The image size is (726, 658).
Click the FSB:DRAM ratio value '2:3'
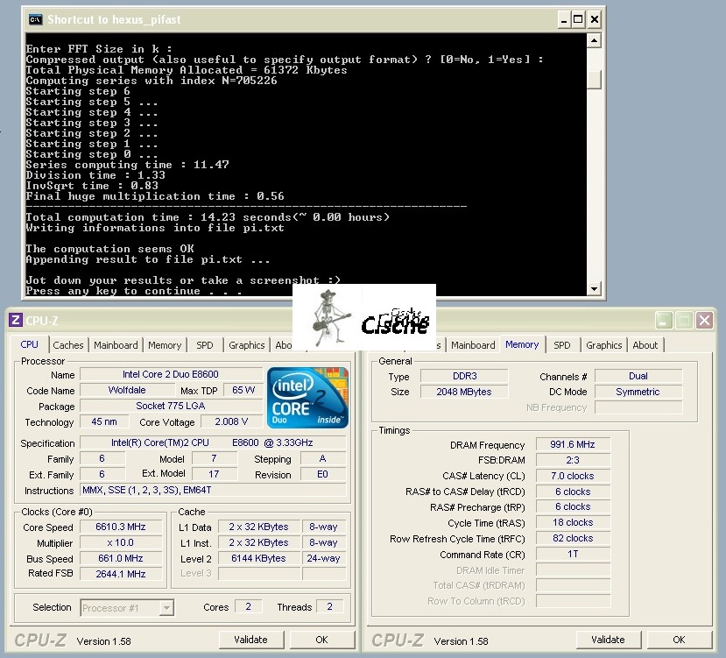pos(574,460)
